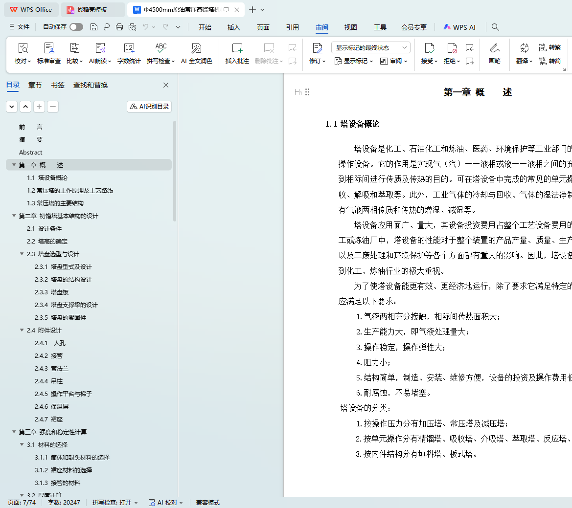572x508 pixels.
Task: Collapse the 第二章 初馏塔基本结构的设计 tree node
Action: 14,216
